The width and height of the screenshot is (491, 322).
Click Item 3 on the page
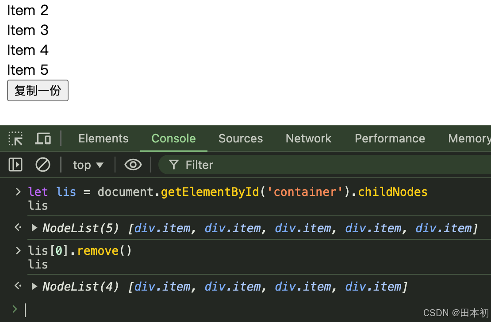tap(28, 30)
